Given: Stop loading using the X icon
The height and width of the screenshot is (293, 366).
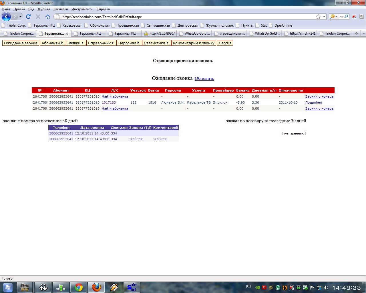Looking at the screenshot, I should pos(38,17).
